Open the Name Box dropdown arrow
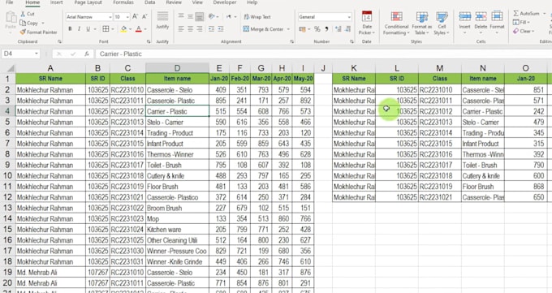The image size is (552, 293). coord(37,54)
